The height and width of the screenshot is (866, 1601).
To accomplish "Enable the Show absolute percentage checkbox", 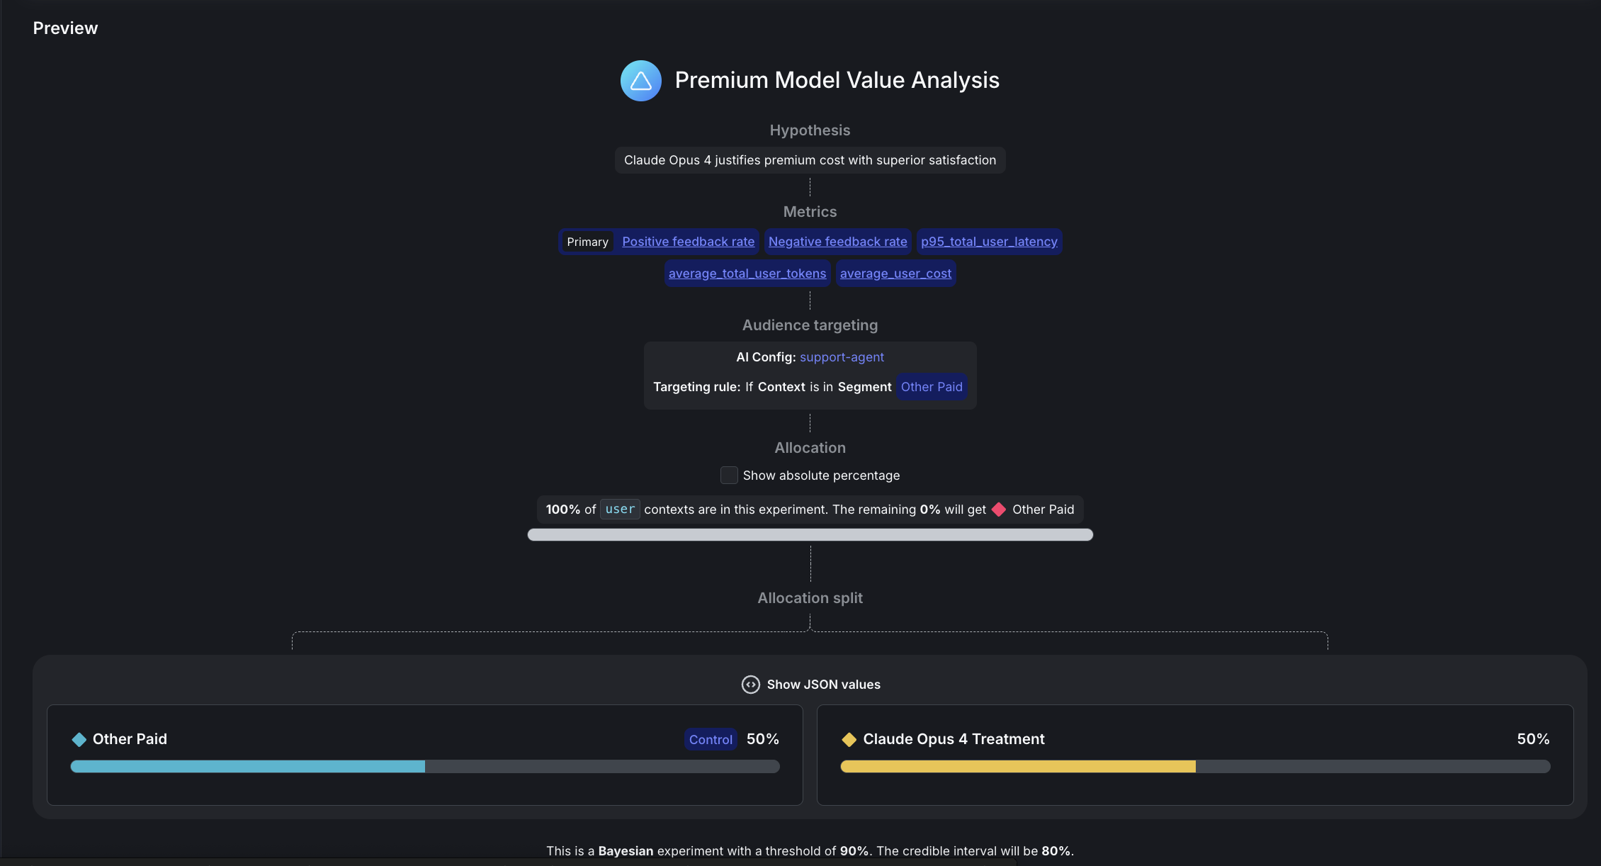I will coord(729,475).
